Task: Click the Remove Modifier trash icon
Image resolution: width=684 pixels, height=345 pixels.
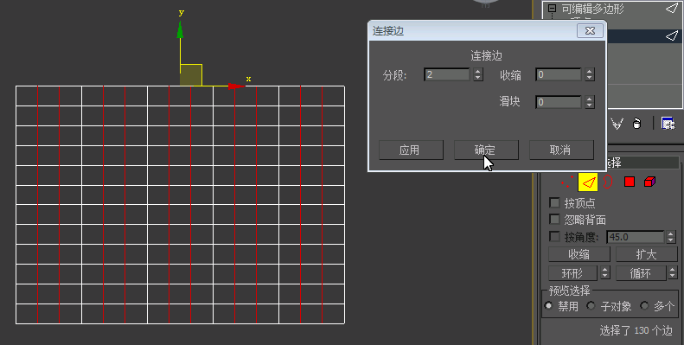Action: coord(637,124)
